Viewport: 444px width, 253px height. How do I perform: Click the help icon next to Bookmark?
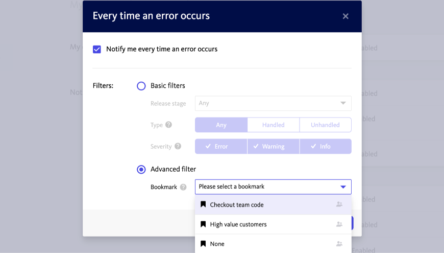pos(183,187)
